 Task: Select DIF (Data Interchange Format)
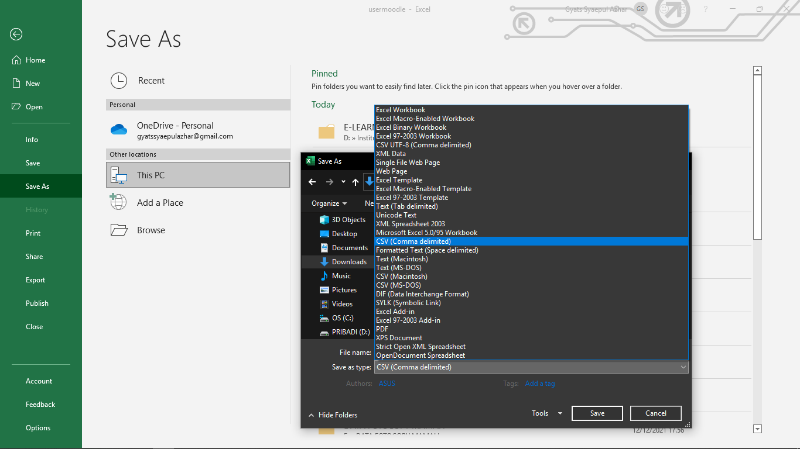531,294
